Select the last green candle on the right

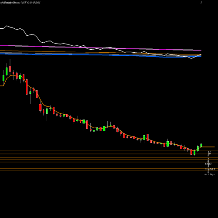pos(201,145)
